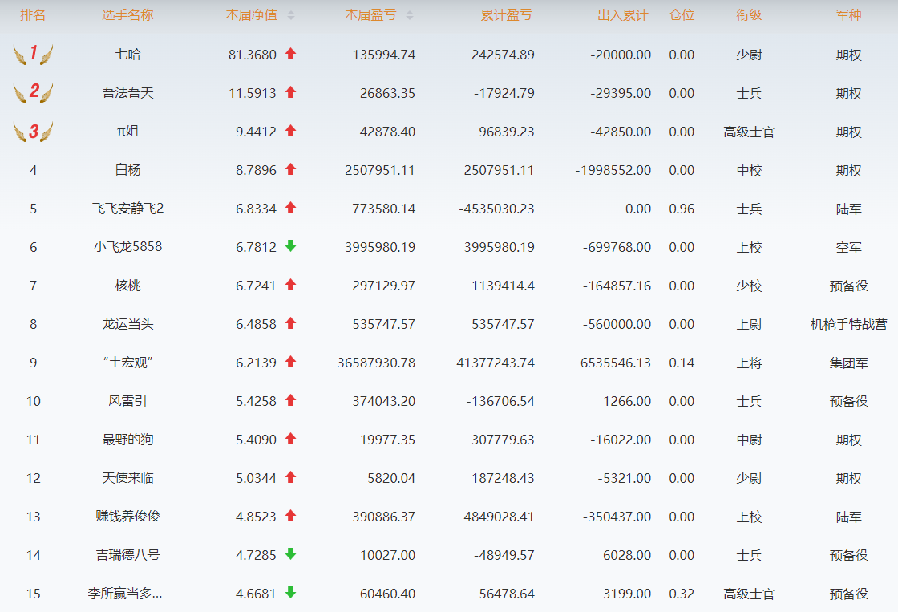This screenshot has width=898, height=612.
Task: Click the rank 2 winged medal icon
Action: (x=33, y=92)
